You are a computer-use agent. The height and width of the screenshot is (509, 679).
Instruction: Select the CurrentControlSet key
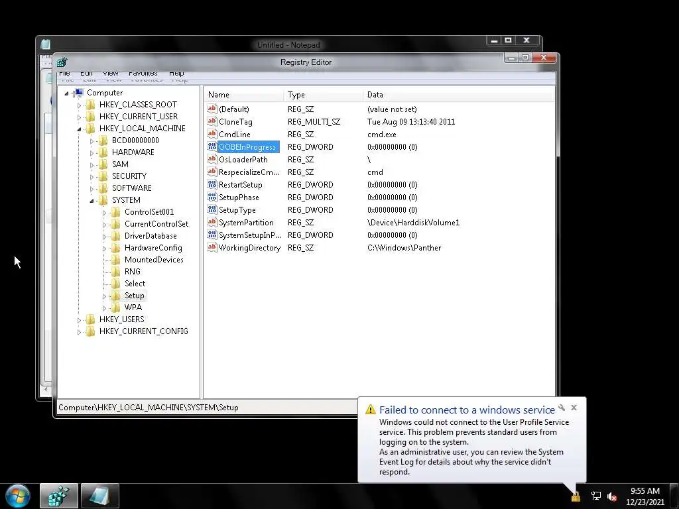coord(156,224)
